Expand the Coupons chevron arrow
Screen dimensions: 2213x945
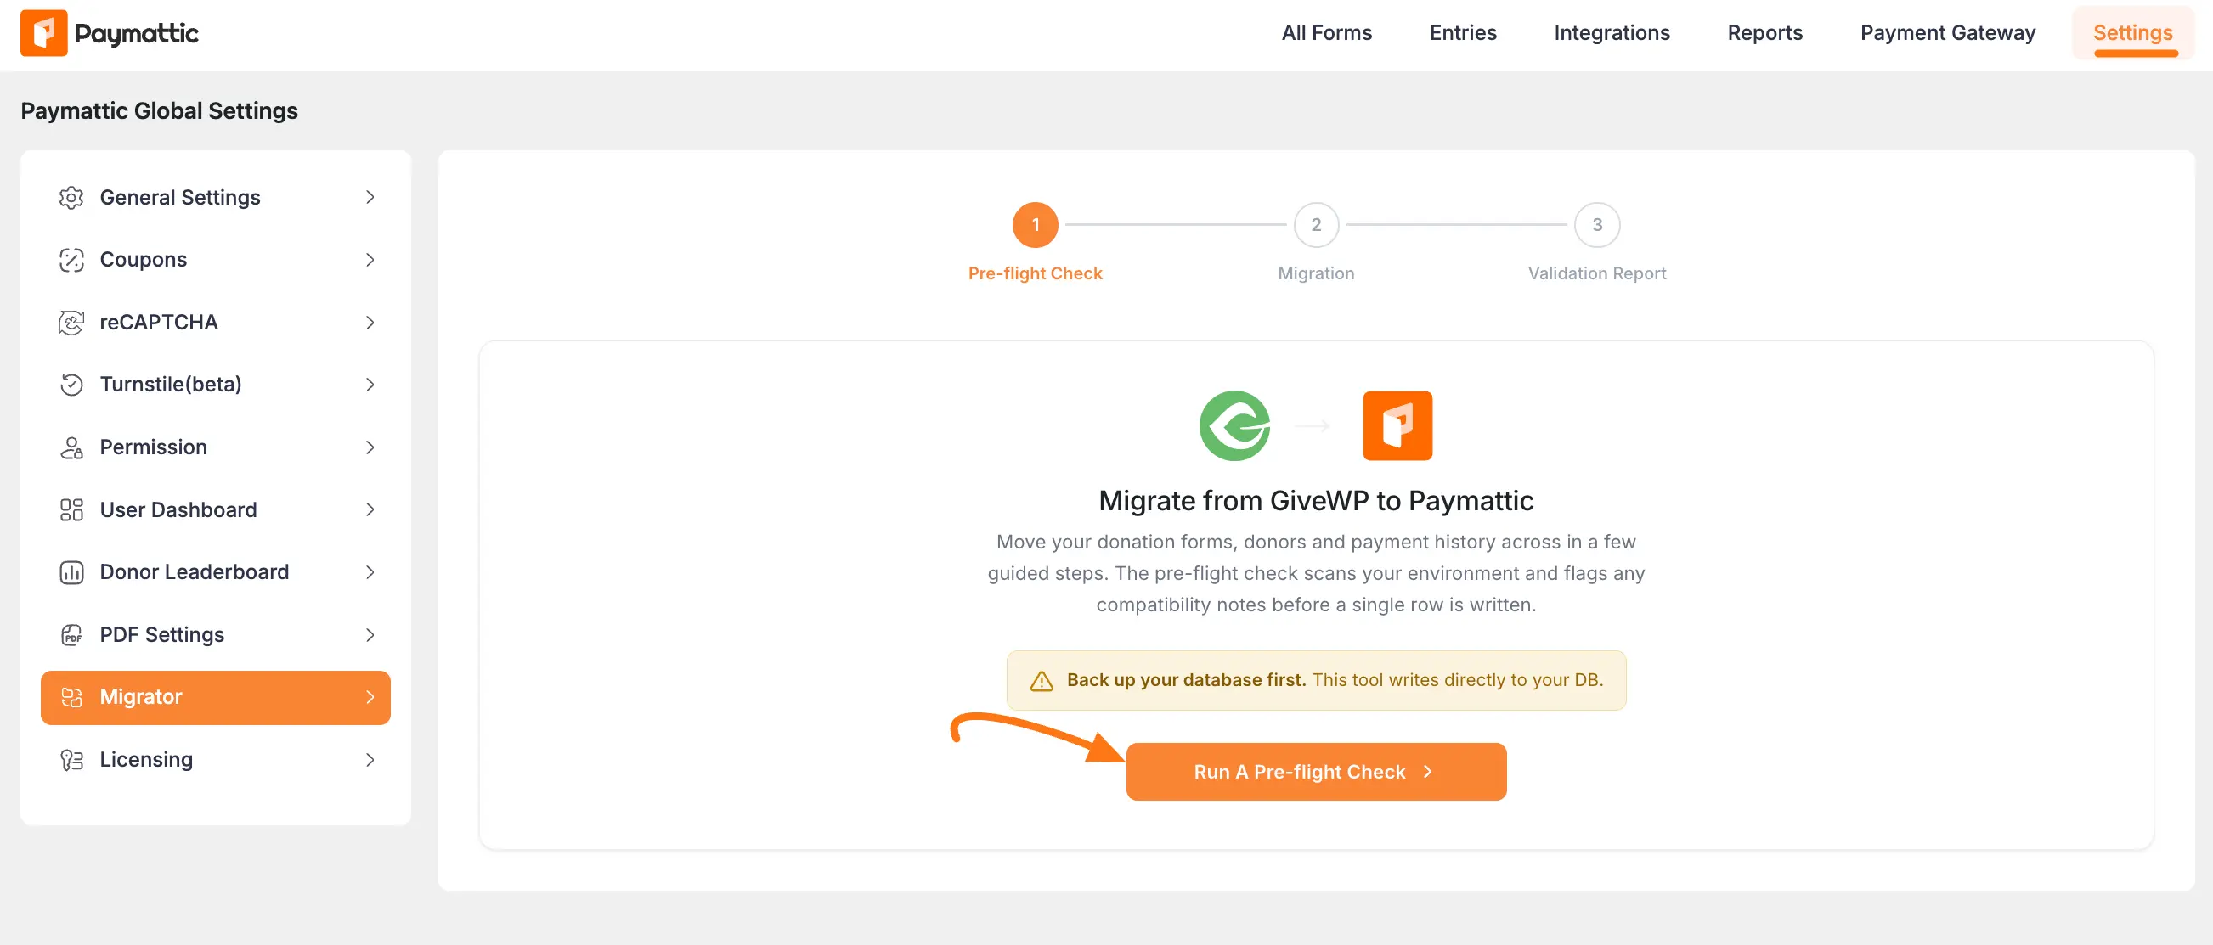point(370,259)
